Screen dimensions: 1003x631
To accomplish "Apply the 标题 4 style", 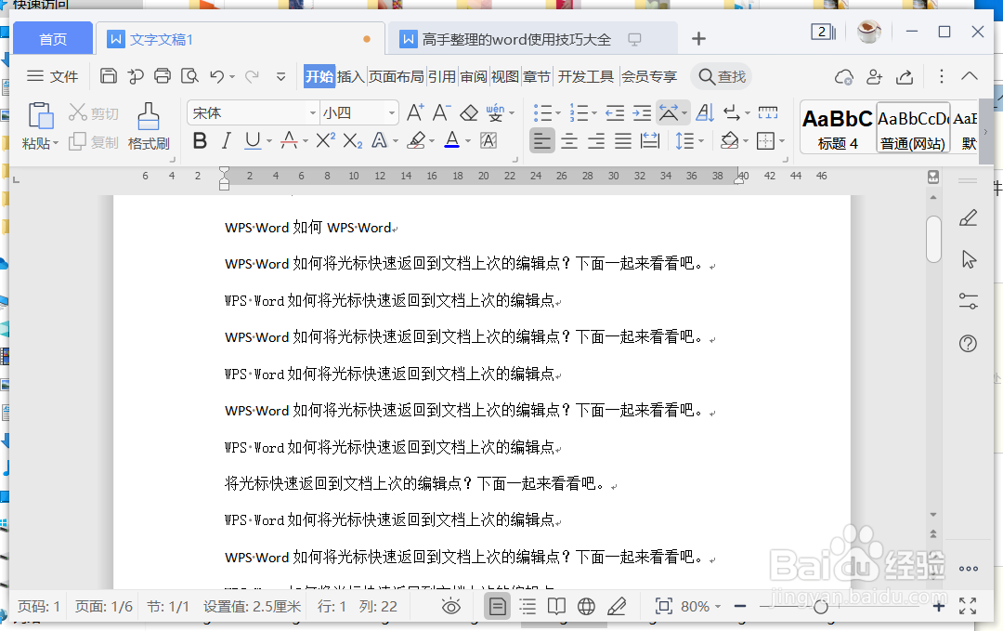I will (x=838, y=128).
